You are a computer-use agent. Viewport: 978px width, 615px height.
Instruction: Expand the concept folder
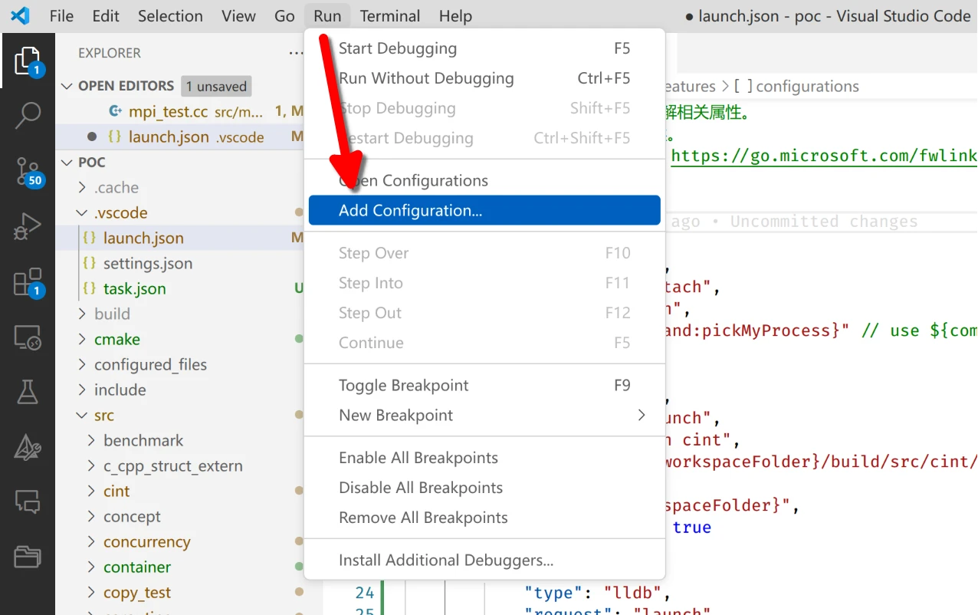click(x=92, y=516)
